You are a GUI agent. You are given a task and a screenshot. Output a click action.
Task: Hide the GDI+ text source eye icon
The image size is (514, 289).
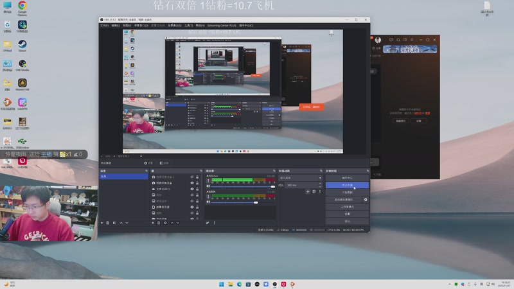click(192, 189)
